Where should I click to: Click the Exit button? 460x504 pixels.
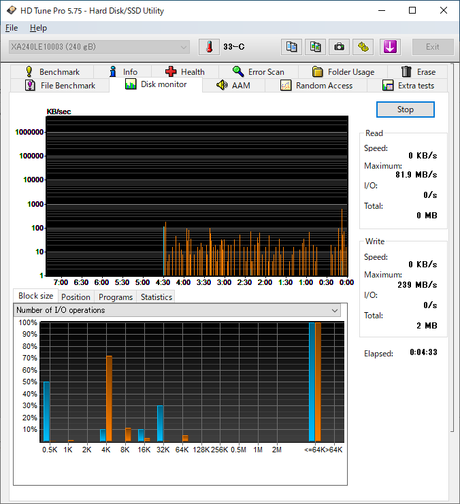tap(433, 47)
